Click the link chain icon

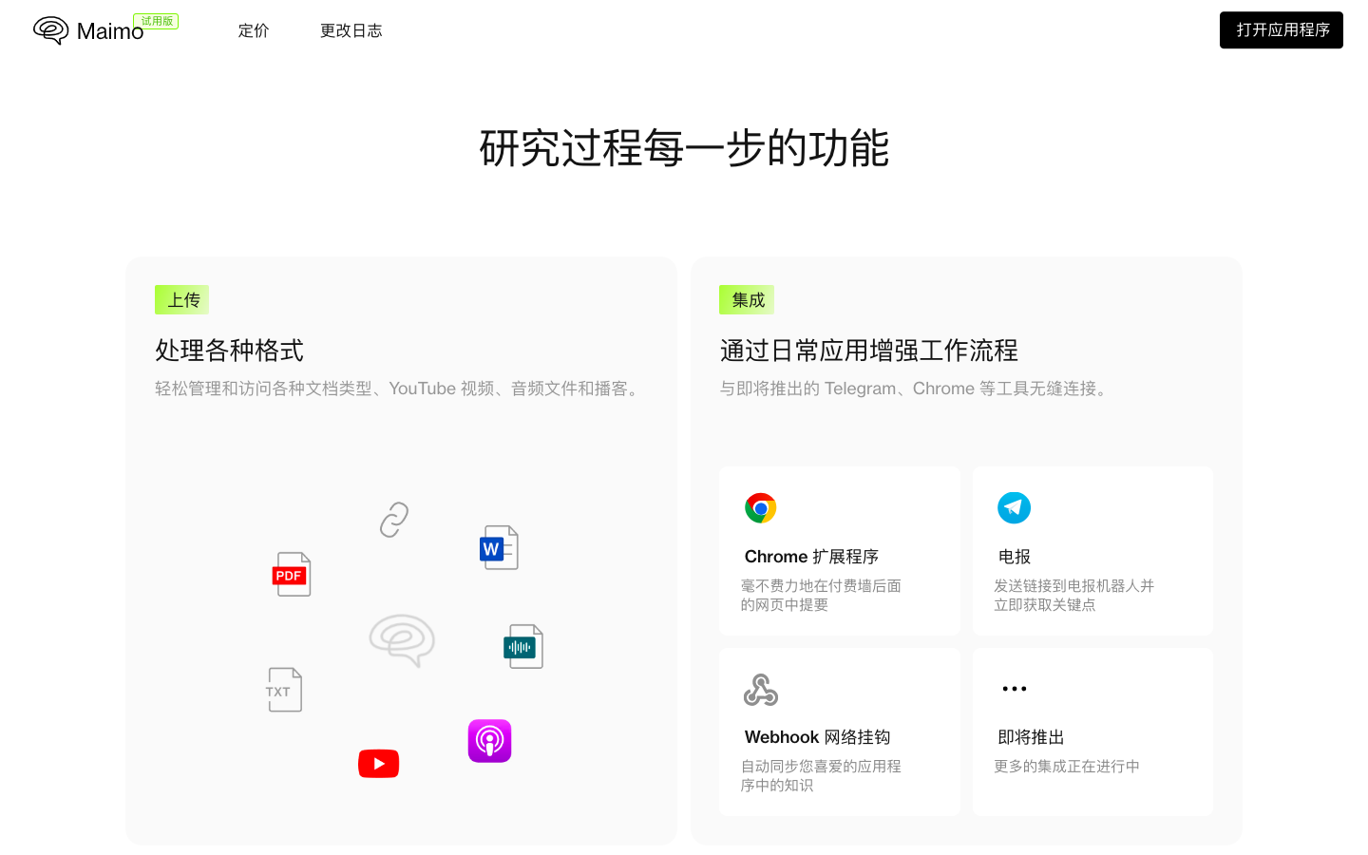394,520
